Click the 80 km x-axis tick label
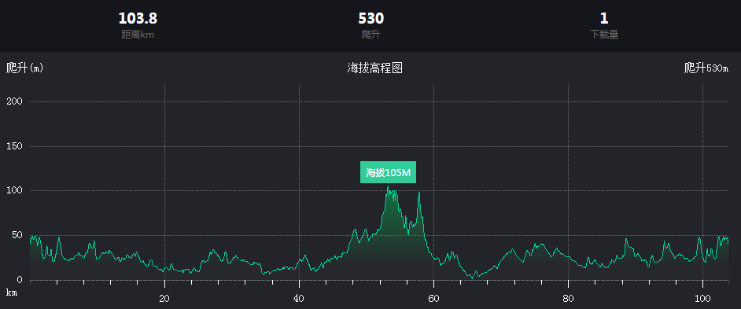The height and width of the screenshot is (309, 741). point(568,298)
